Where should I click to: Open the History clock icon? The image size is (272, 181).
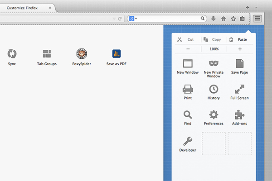tap(214, 89)
